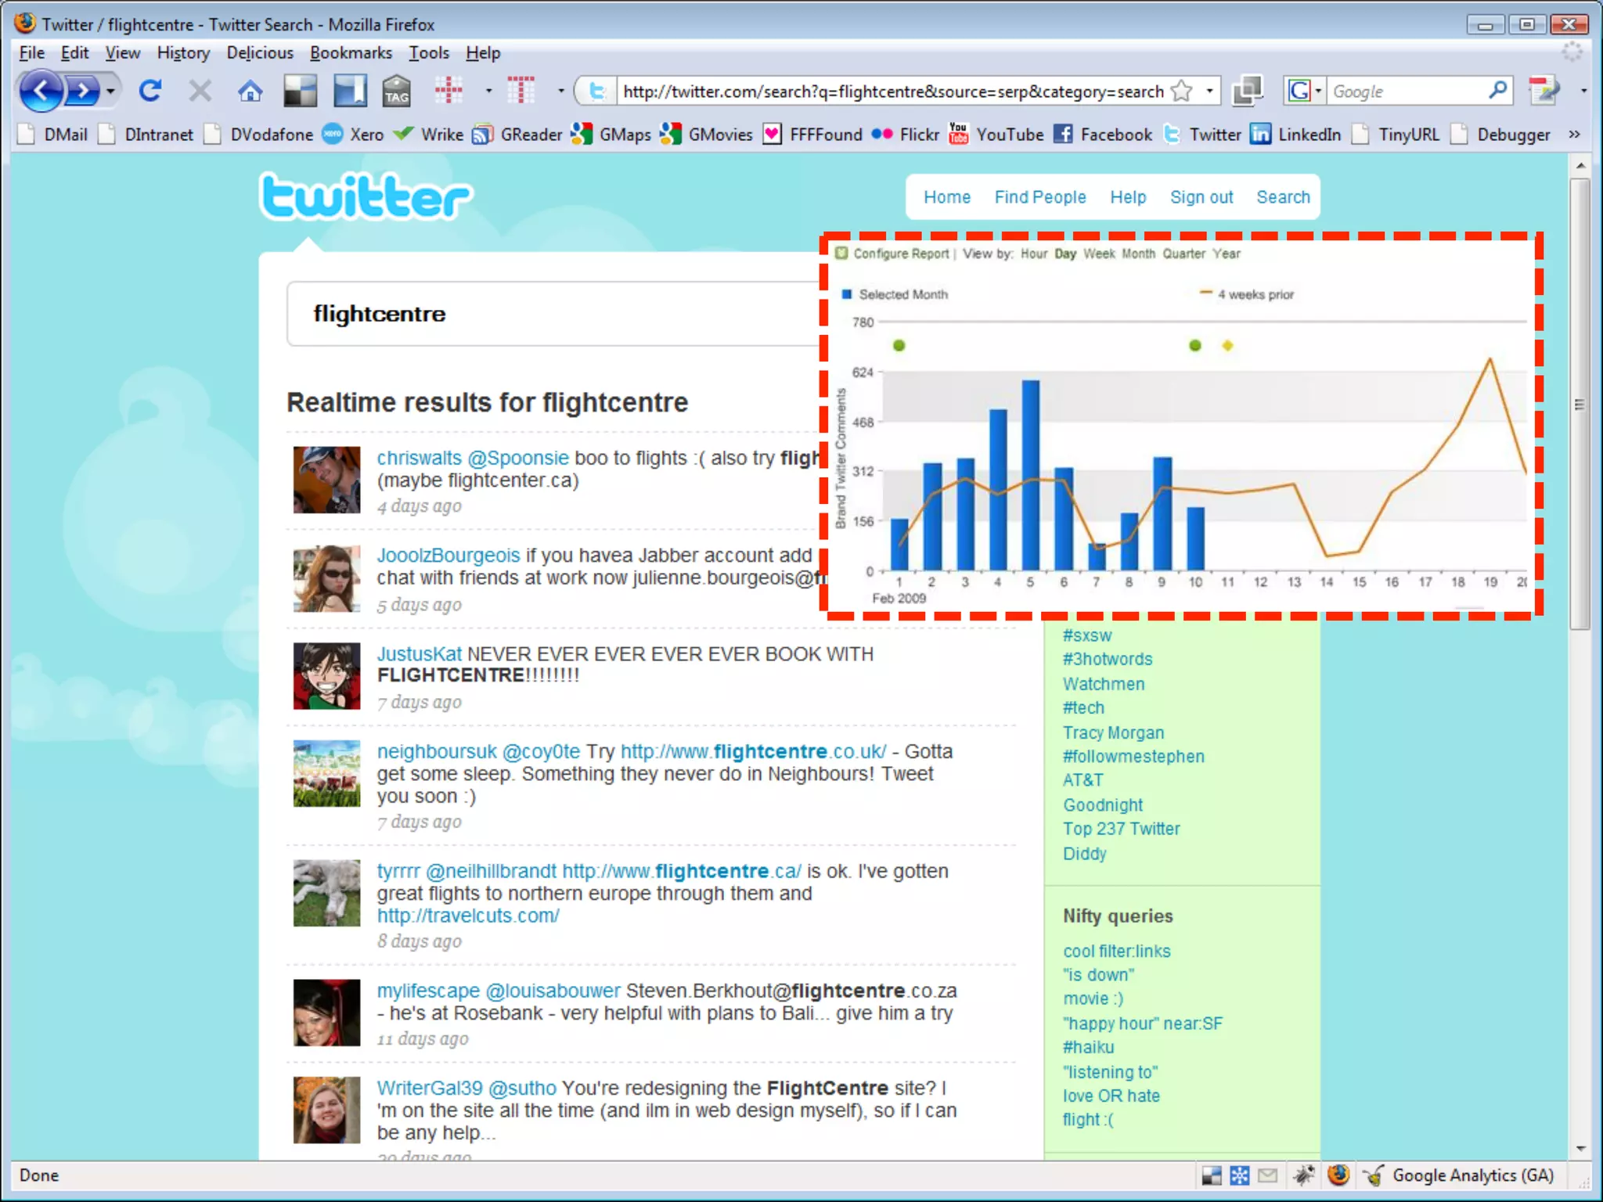Click the magnifier search icon in Google box

[x=1497, y=92]
